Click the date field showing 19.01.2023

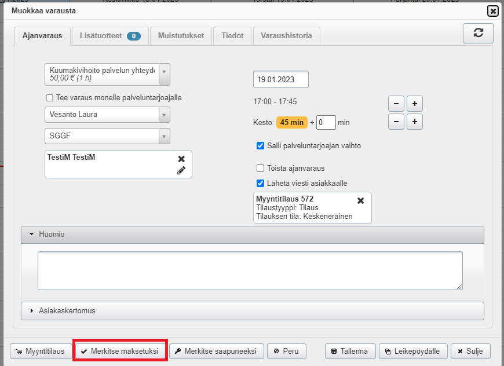pyautogui.click(x=280, y=79)
